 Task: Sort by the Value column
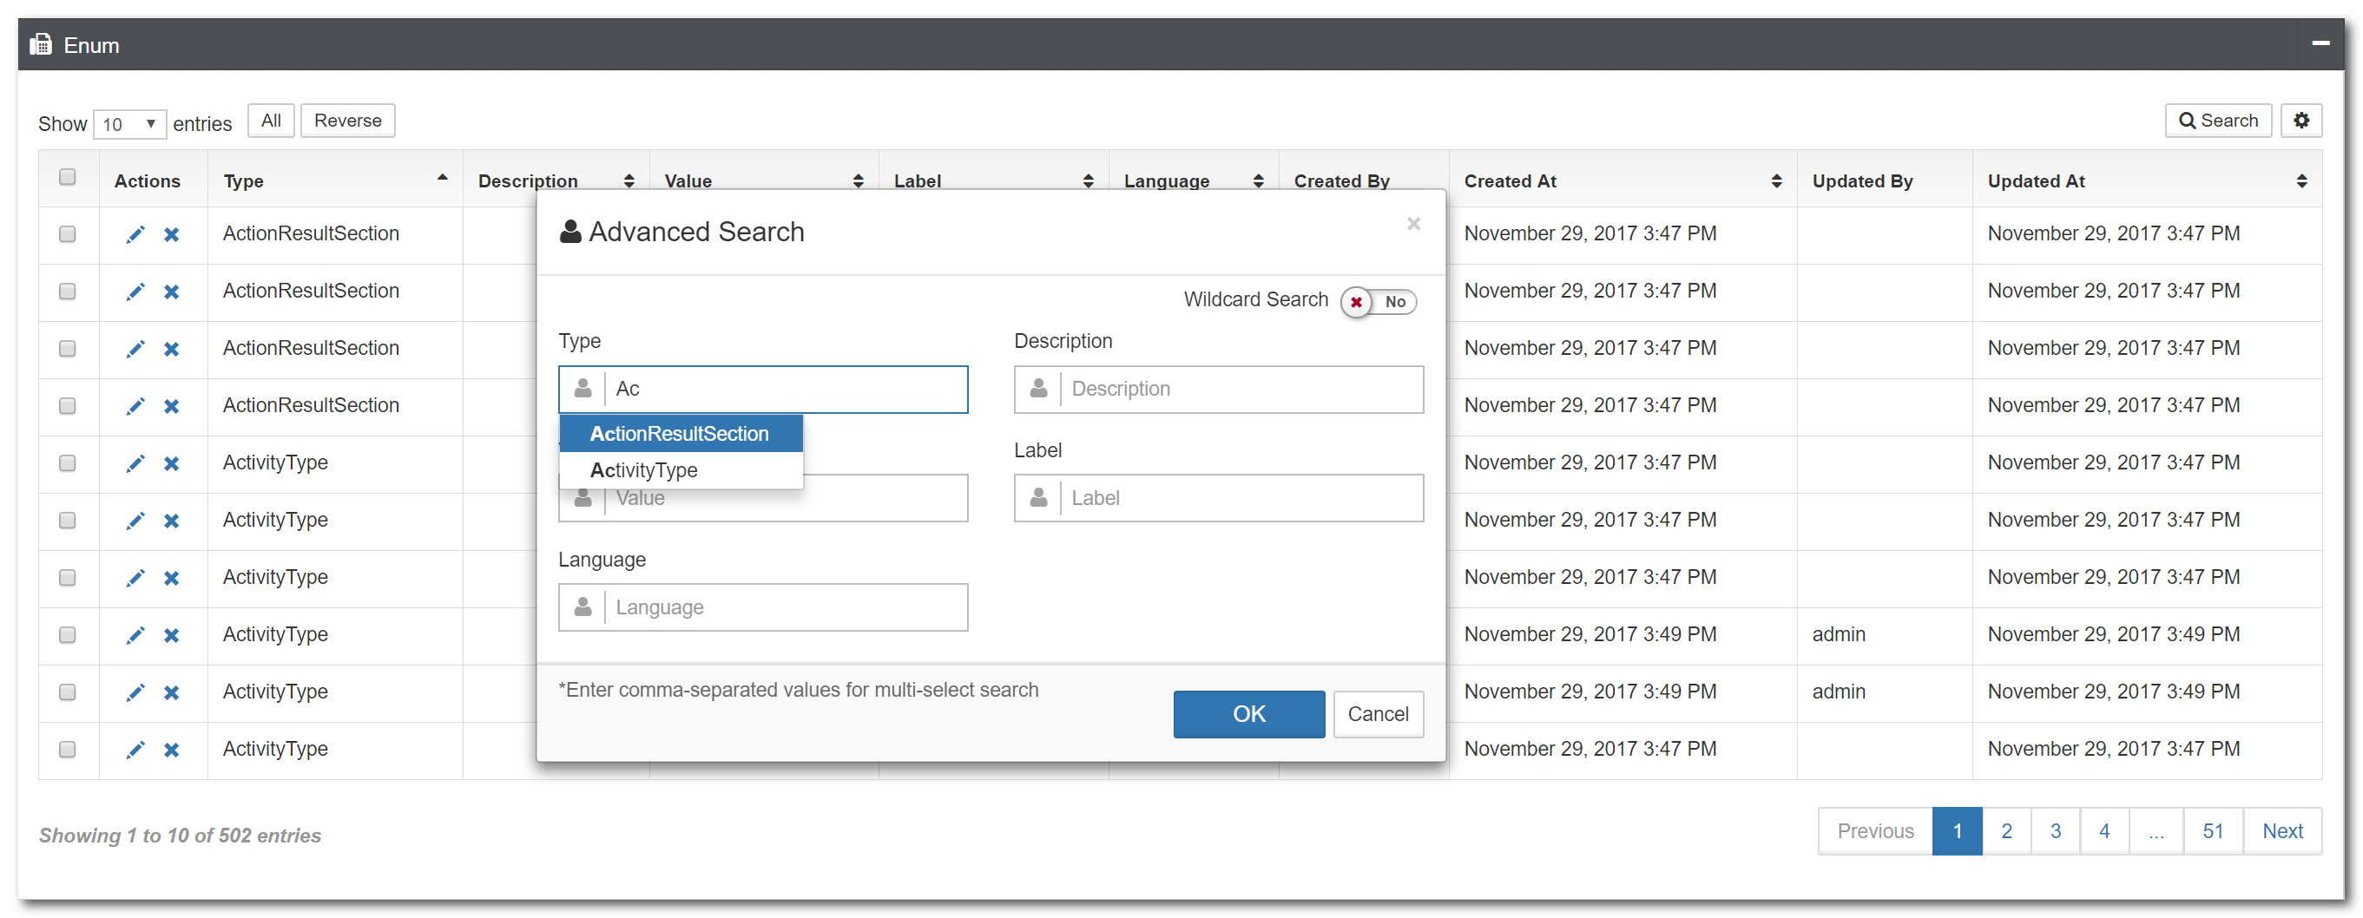763,180
